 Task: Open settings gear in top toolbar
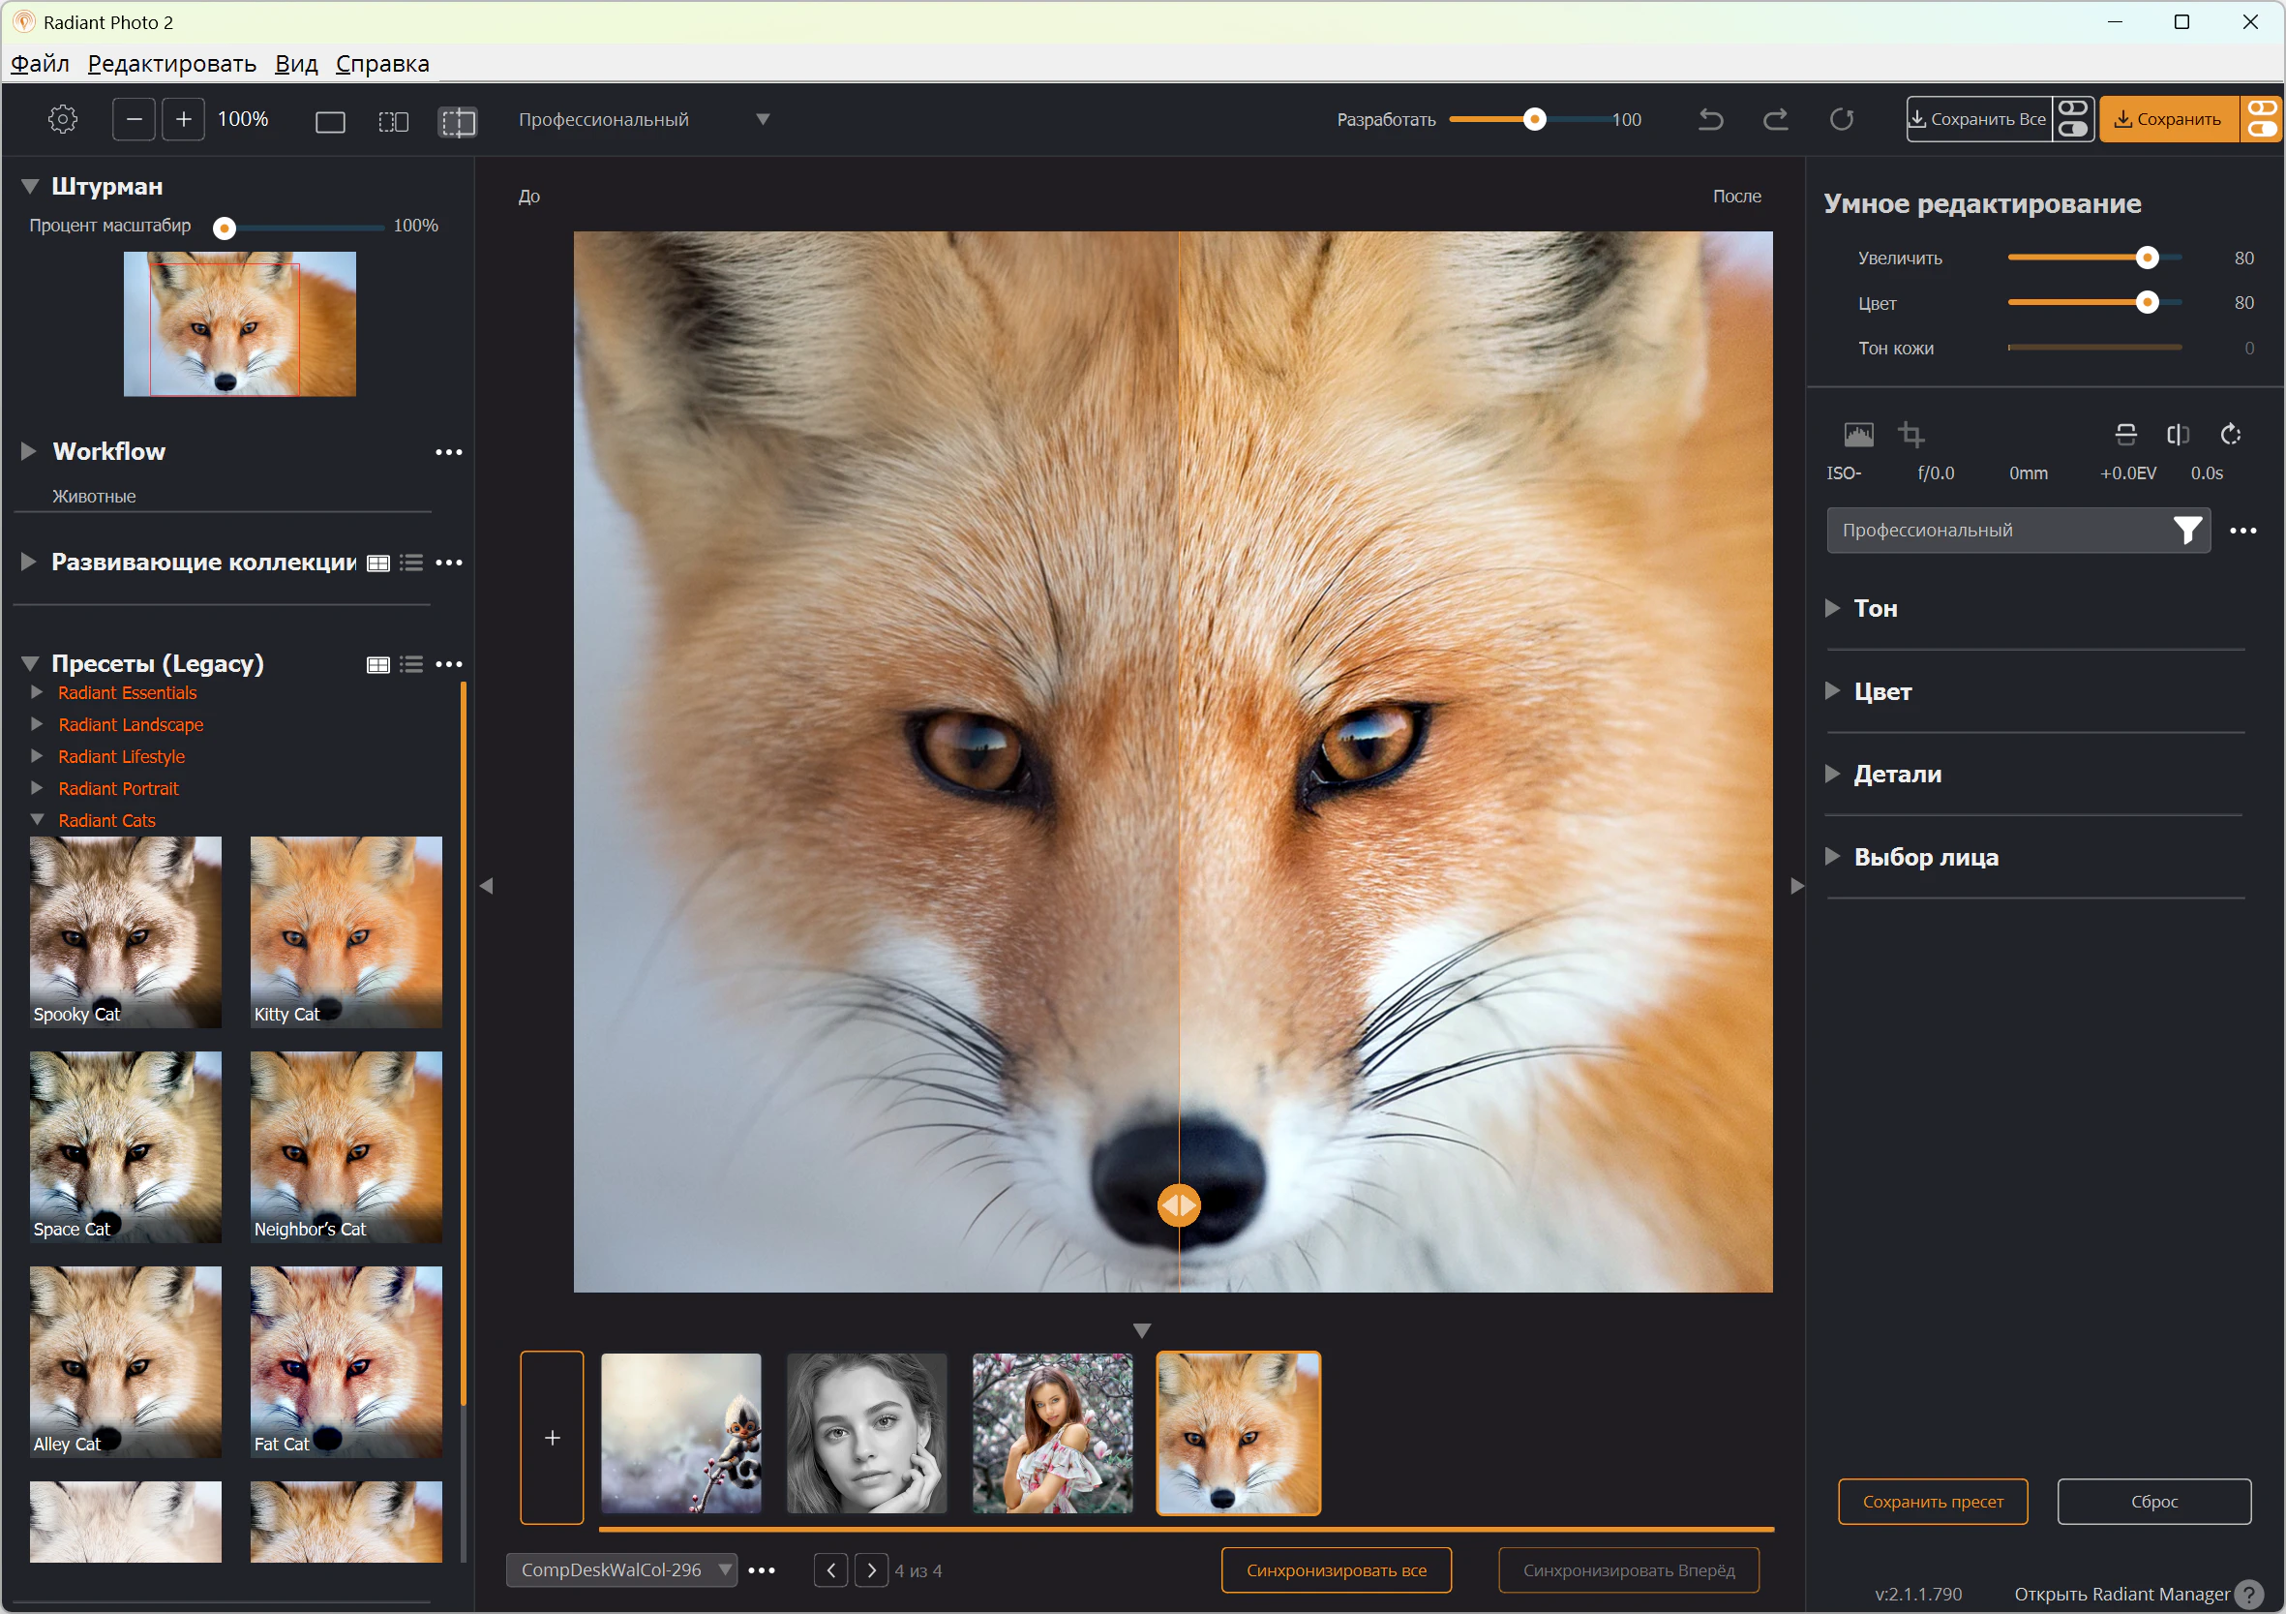[63, 119]
